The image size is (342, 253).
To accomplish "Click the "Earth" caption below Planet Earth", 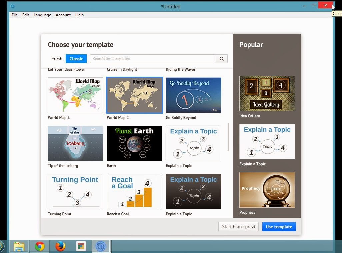I will click(x=111, y=166).
